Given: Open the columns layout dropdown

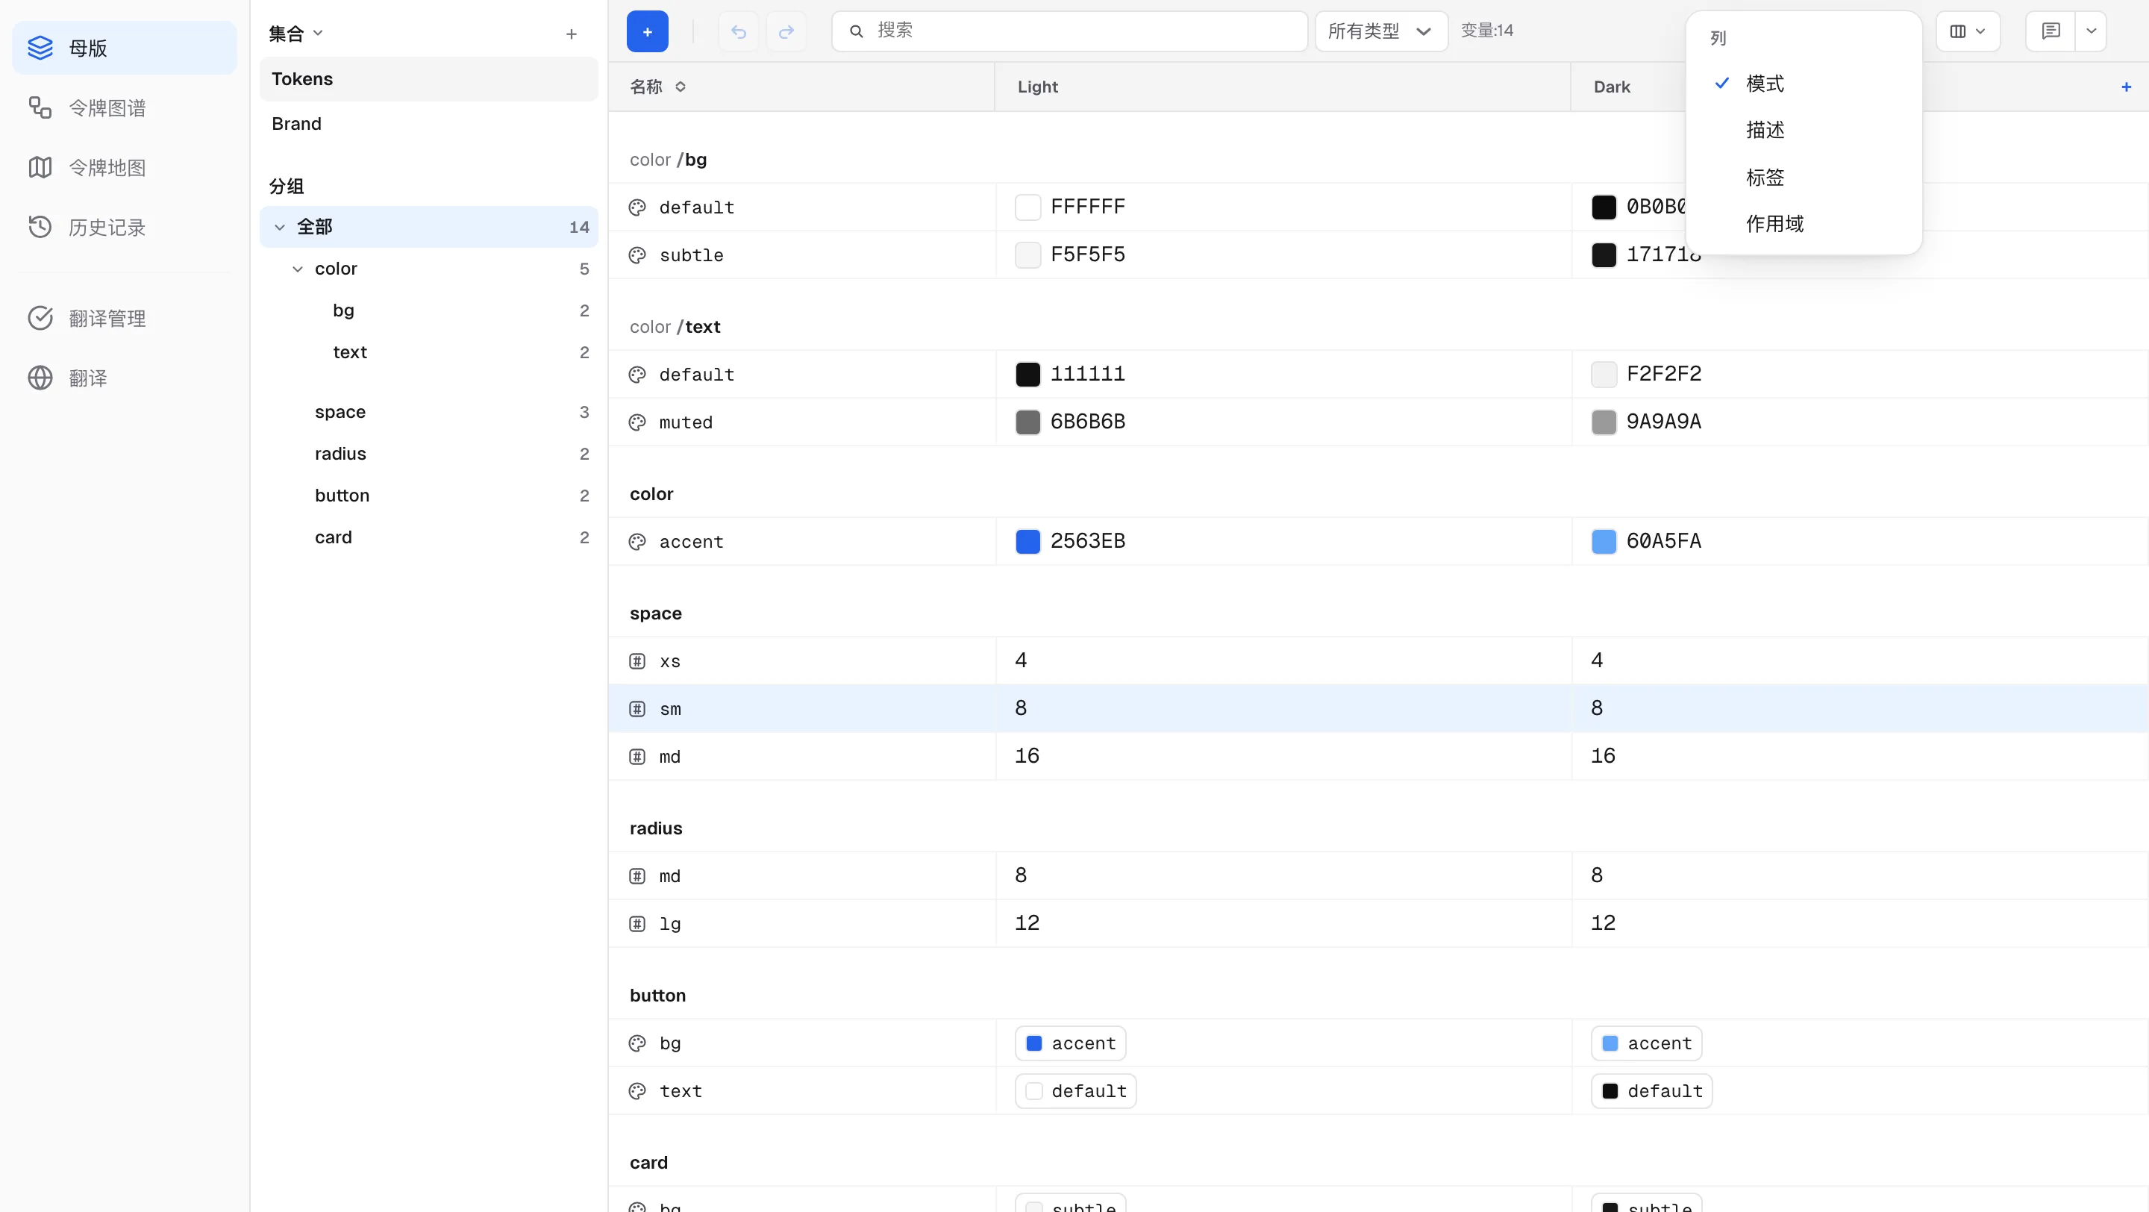Looking at the screenshot, I should point(1968,31).
